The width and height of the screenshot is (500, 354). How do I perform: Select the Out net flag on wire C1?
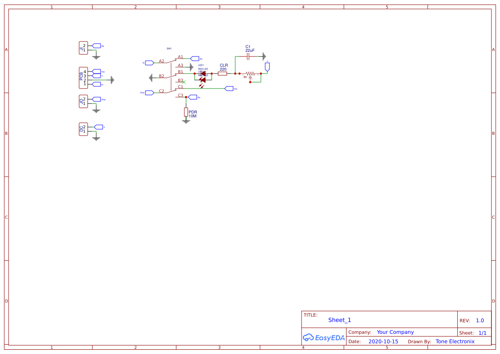229,88
